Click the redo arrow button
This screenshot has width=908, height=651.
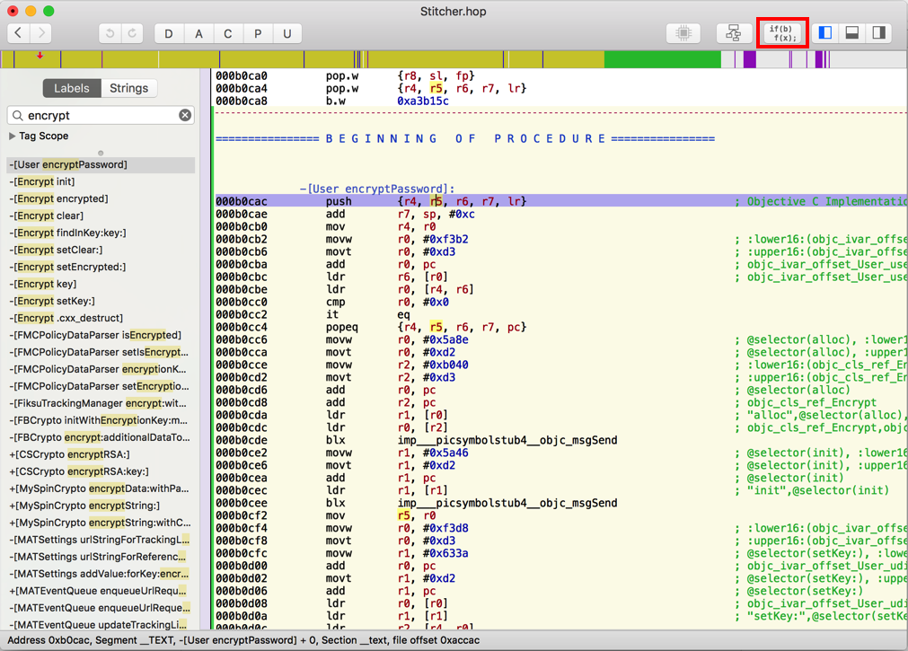point(132,33)
